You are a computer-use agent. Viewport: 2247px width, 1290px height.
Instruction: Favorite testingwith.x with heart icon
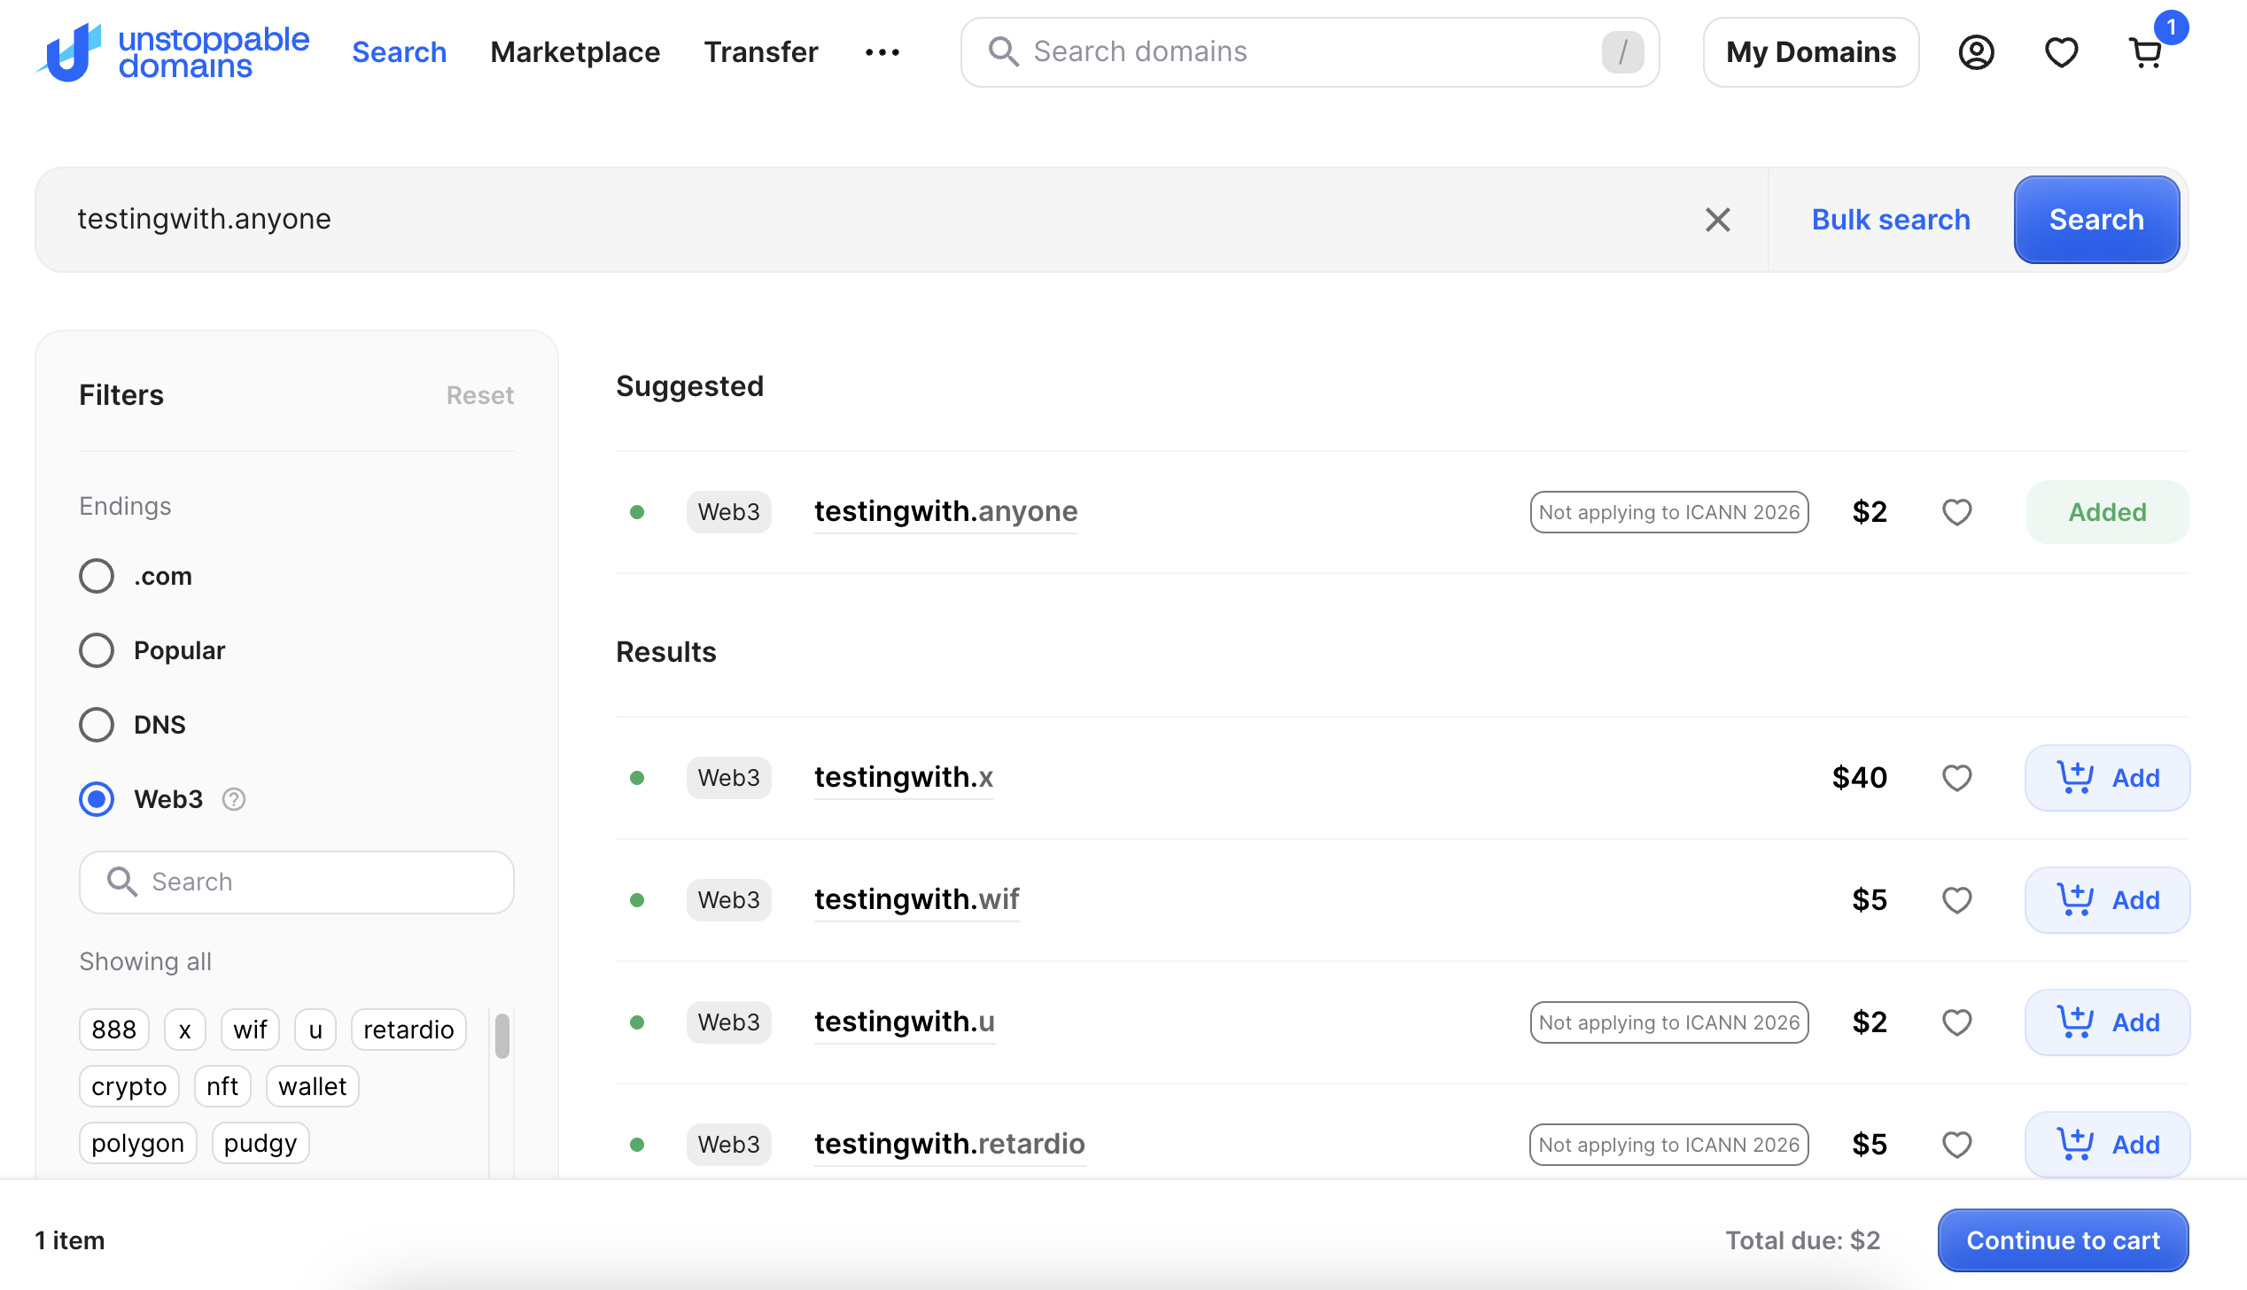pyautogui.click(x=1956, y=778)
